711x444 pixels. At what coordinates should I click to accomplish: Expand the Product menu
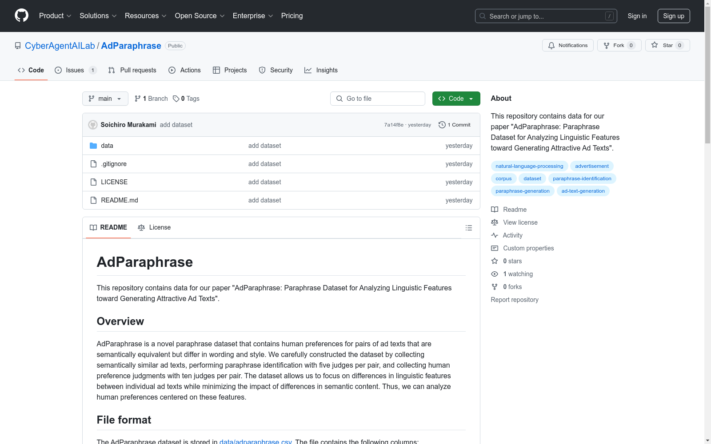(55, 16)
